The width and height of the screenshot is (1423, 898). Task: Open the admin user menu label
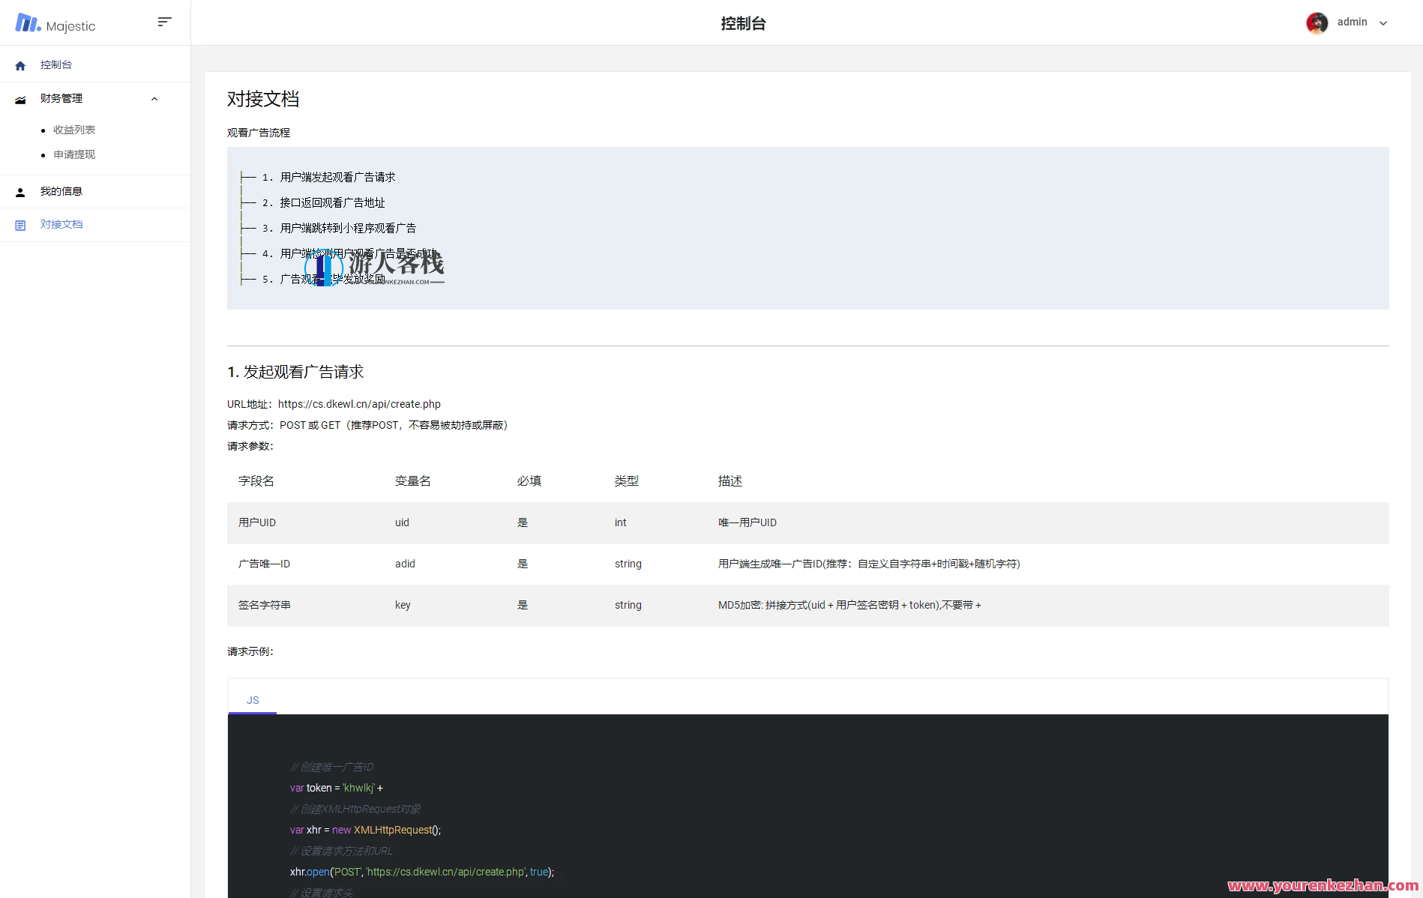[1352, 22]
